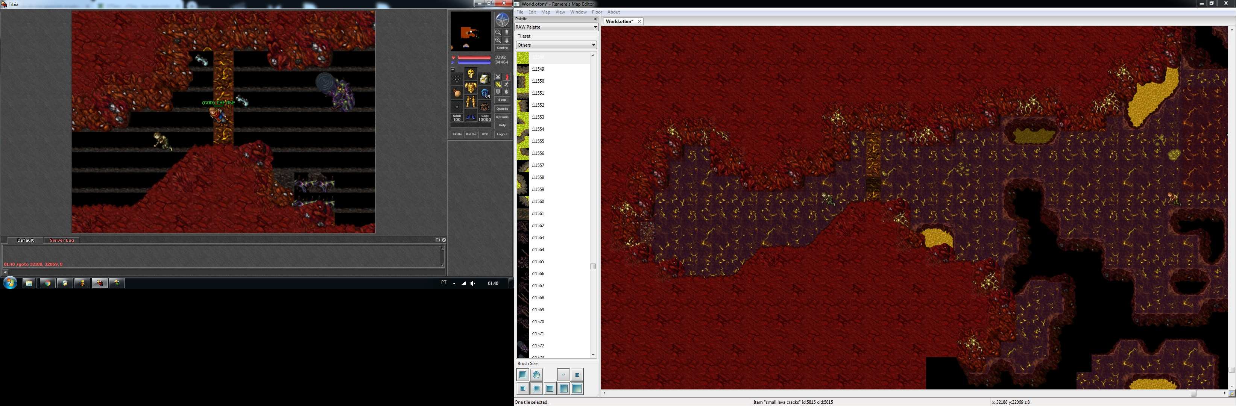Open the RAW Palette dropdown

click(556, 27)
